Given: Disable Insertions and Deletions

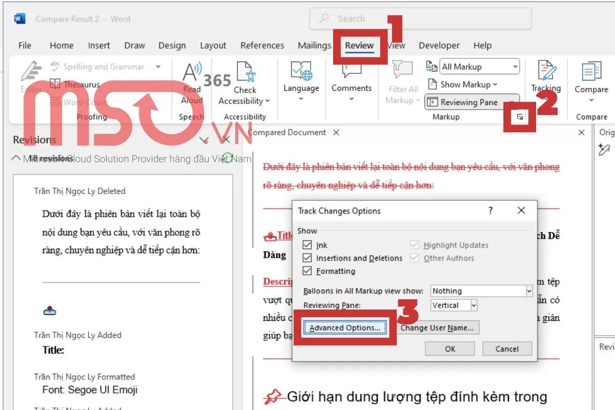Looking at the screenshot, I should click(306, 258).
